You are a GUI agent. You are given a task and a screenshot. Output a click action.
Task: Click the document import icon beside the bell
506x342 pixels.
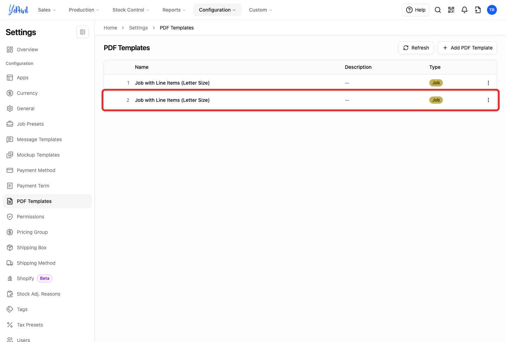pyautogui.click(x=478, y=10)
